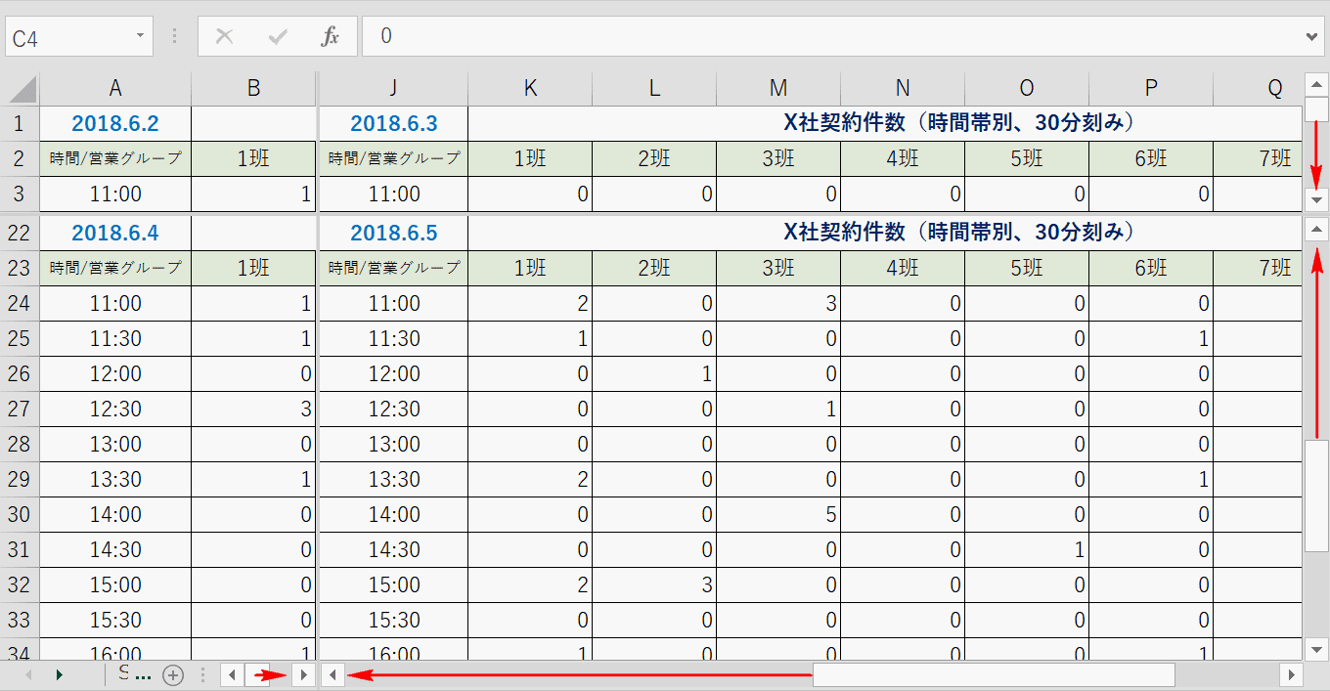1330x691 pixels.
Task: Click the value 1 in column O row 31
Action: (x=1027, y=550)
